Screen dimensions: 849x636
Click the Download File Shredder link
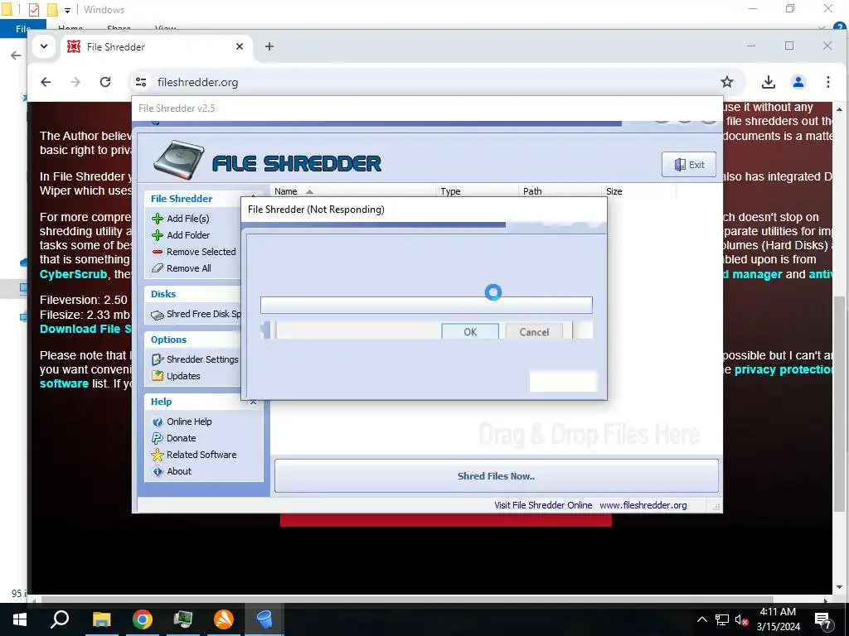[85, 329]
